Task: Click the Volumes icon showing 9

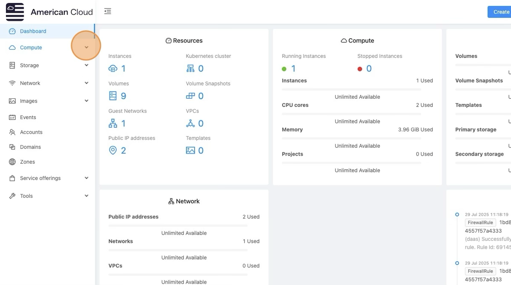Action: pyautogui.click(x=113, y=96)
